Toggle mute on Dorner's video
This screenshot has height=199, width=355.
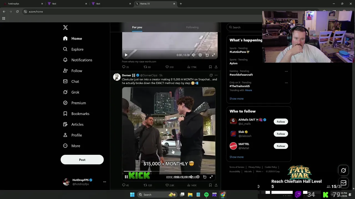[x=191, y=177]
